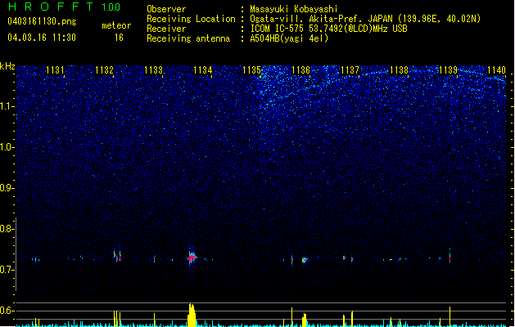Click the 1133 time marker
The height and width of the screenshot is (327, 515).
tap(153, 69)
